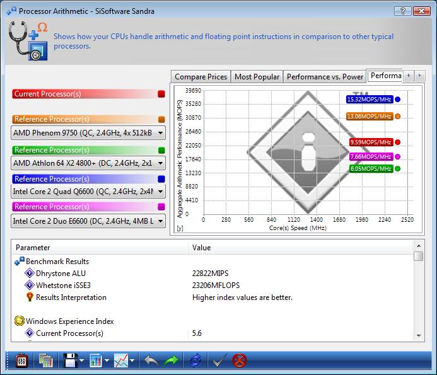
Task: Open the line graph icon dropdown arrow
Action: coord(132,361)
